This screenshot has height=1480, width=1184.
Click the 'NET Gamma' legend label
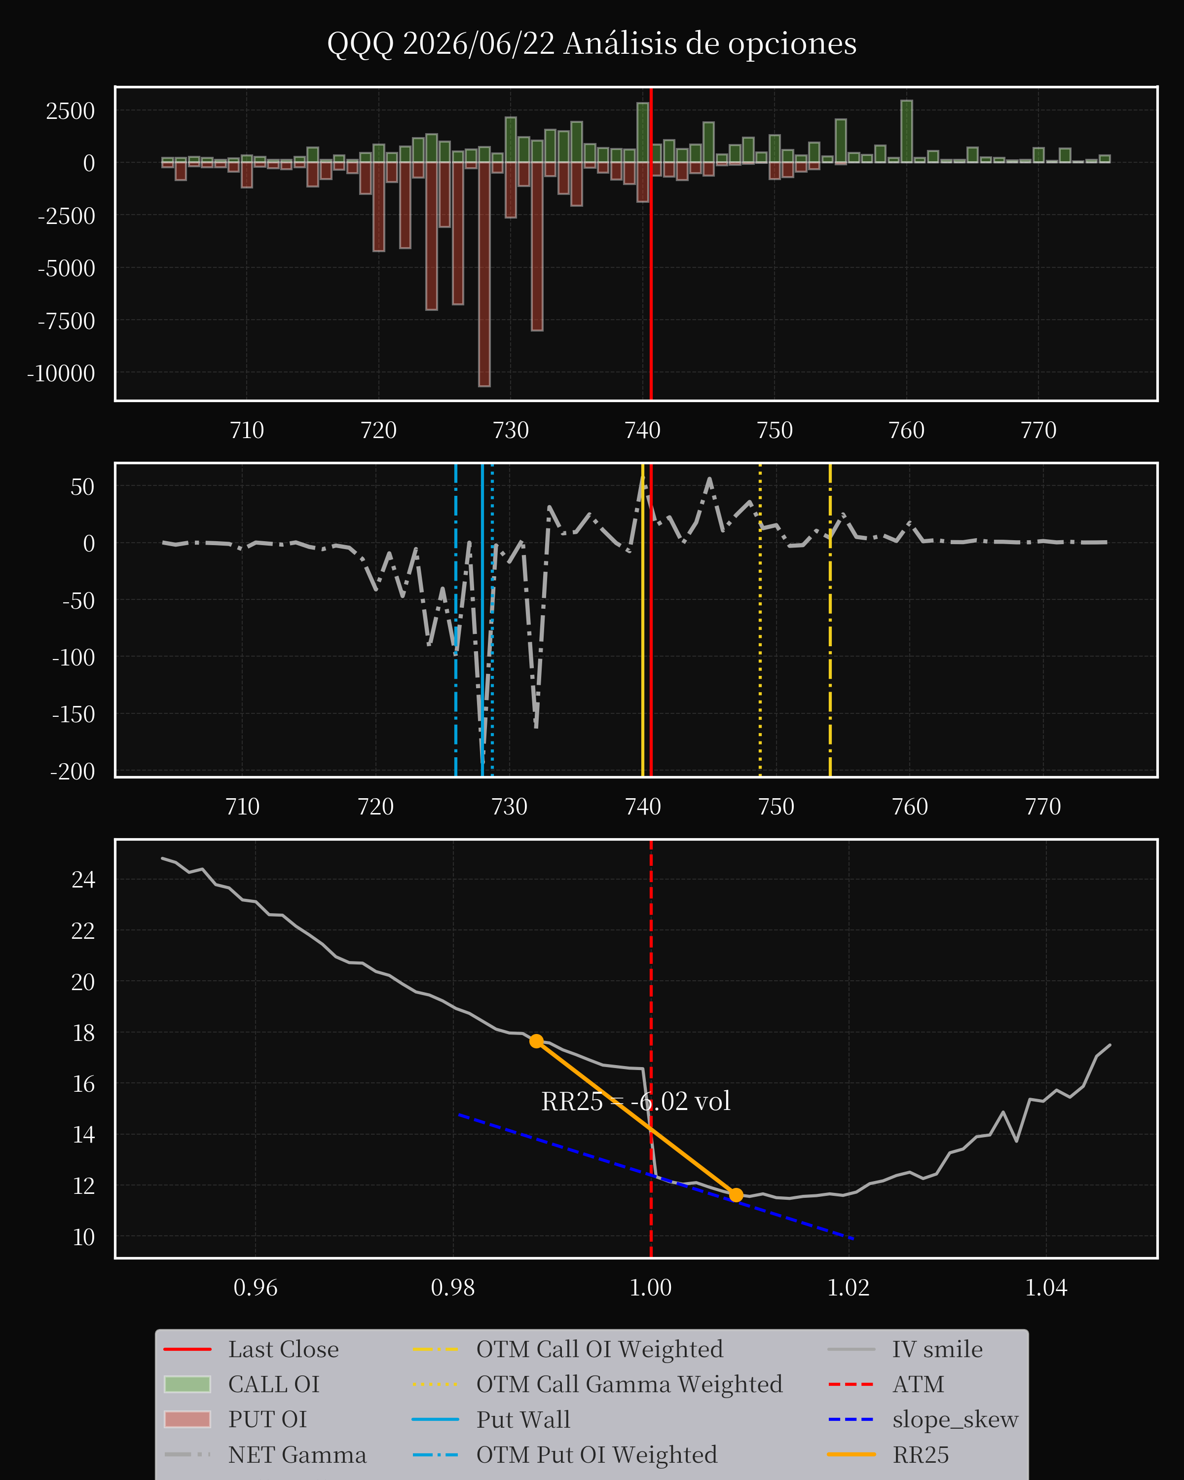pos(297,1455)
